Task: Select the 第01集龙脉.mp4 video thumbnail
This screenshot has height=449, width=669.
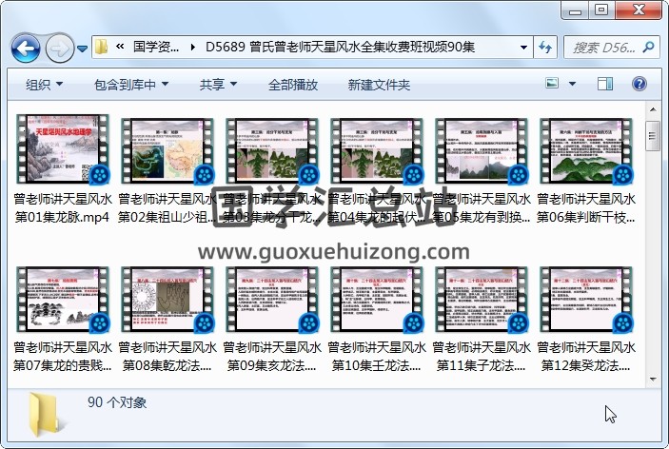Action: tap(63, 150)
